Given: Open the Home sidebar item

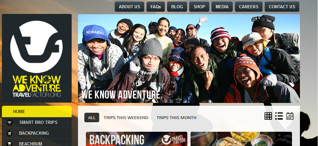Looking at the screenshot, I should click(37, 111).
